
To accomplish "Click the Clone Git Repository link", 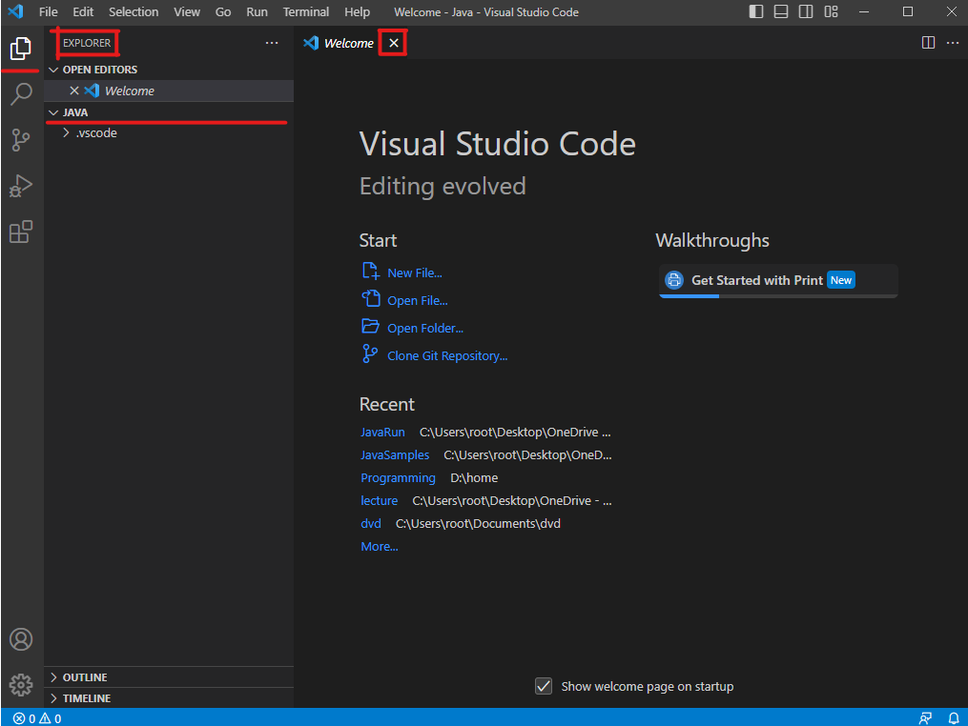I will [x=446, y=355].
